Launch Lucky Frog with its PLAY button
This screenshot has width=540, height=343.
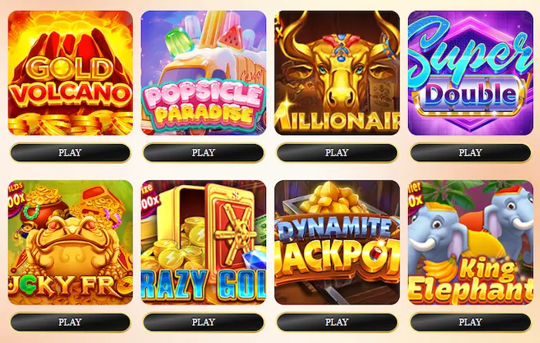pos(70,322)
